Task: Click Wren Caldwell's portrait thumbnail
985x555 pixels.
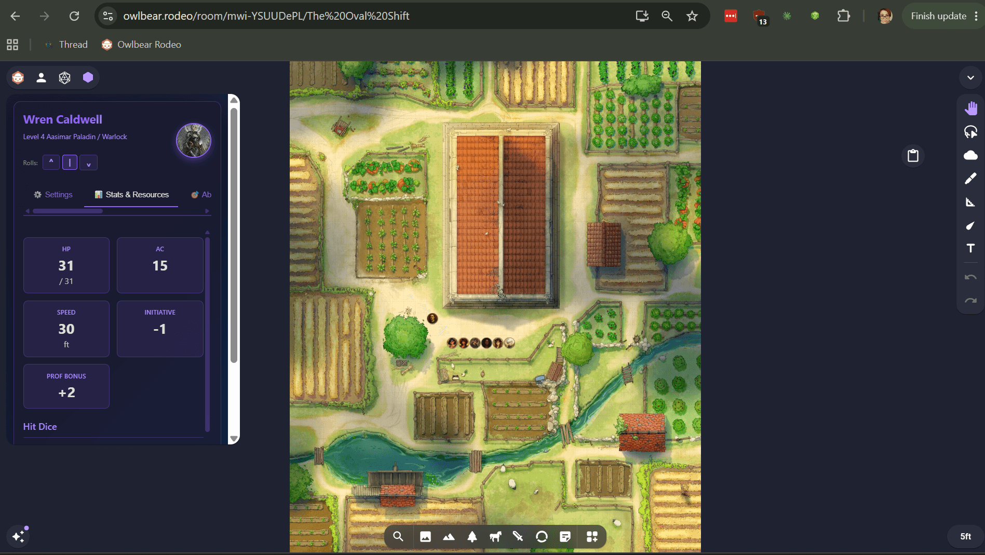Action: (x=194, y=140)
